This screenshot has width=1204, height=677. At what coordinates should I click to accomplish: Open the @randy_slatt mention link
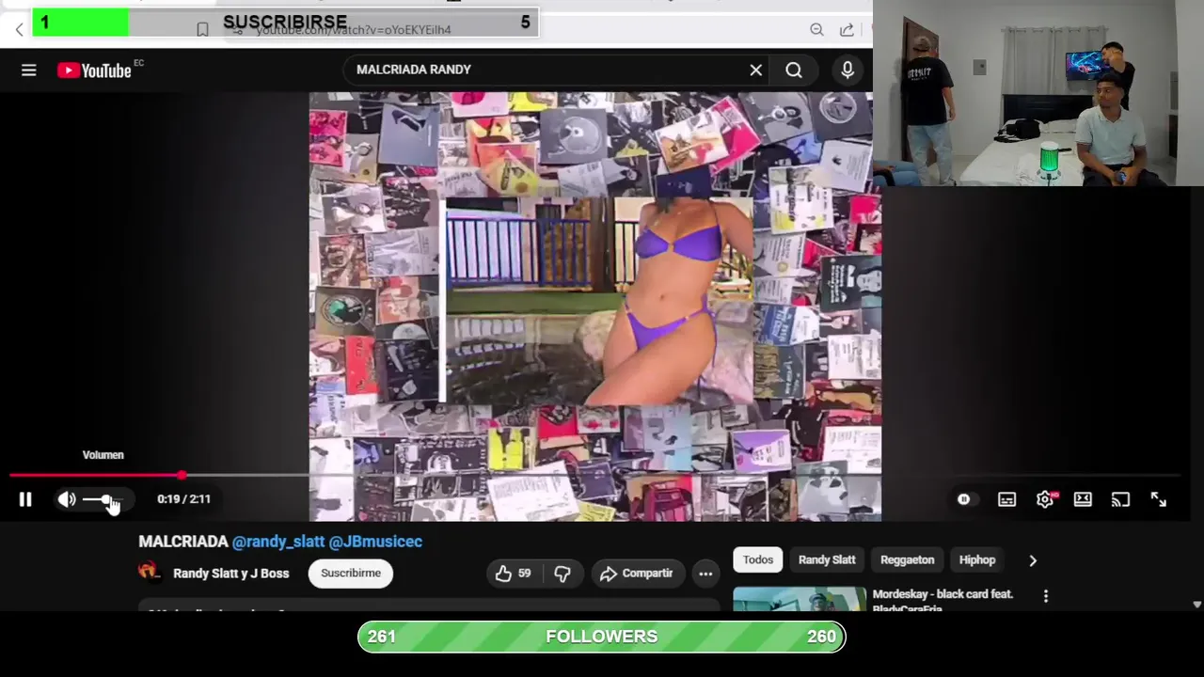(x=278, y=542)
